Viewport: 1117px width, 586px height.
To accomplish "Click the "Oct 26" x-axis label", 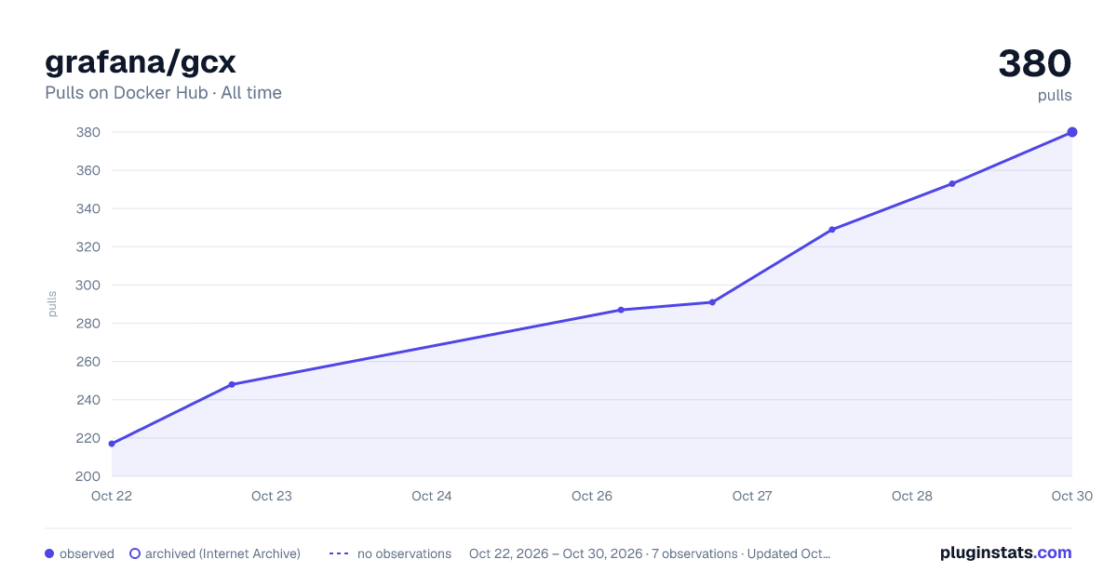I will point(592,496).
